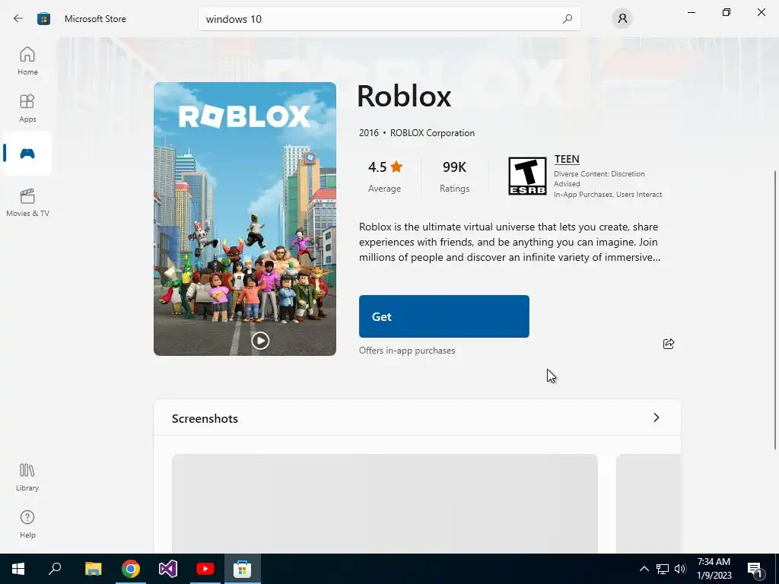Open taskbar search magnifier

(x=55, y=569)
